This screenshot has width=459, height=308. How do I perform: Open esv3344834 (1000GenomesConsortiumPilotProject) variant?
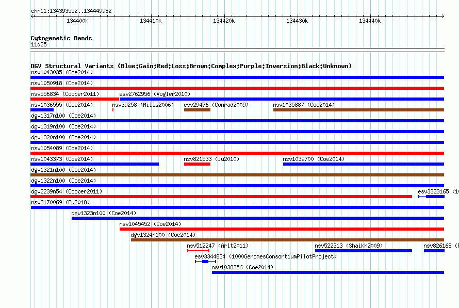click(x=205, y=262)
